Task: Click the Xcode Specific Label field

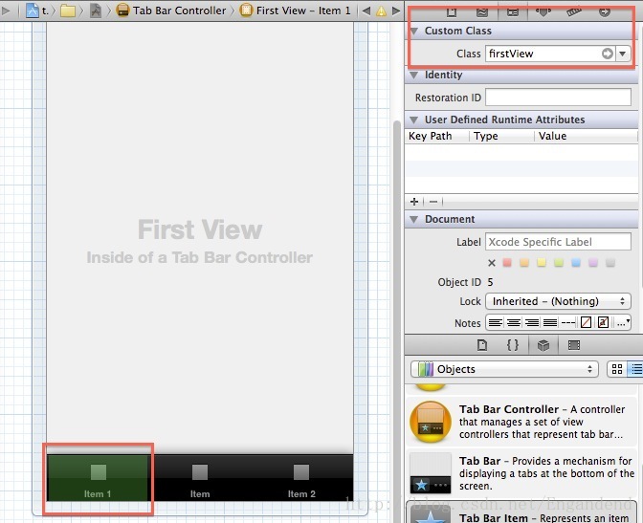Action: (x=558, y=242)
